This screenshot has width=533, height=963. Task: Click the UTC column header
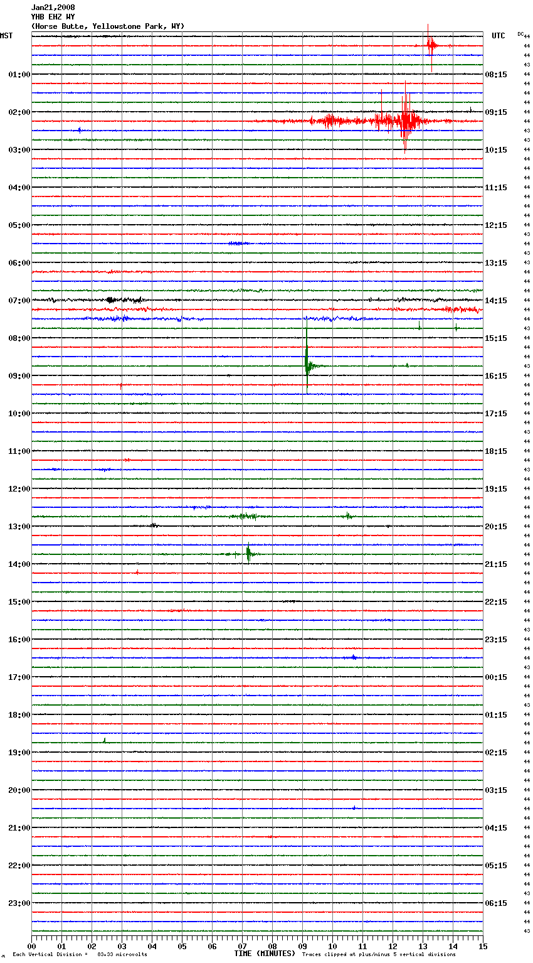click(499, 36)
